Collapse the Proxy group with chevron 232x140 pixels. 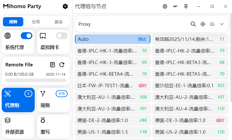pyautogui.click(x=222, y=24)
